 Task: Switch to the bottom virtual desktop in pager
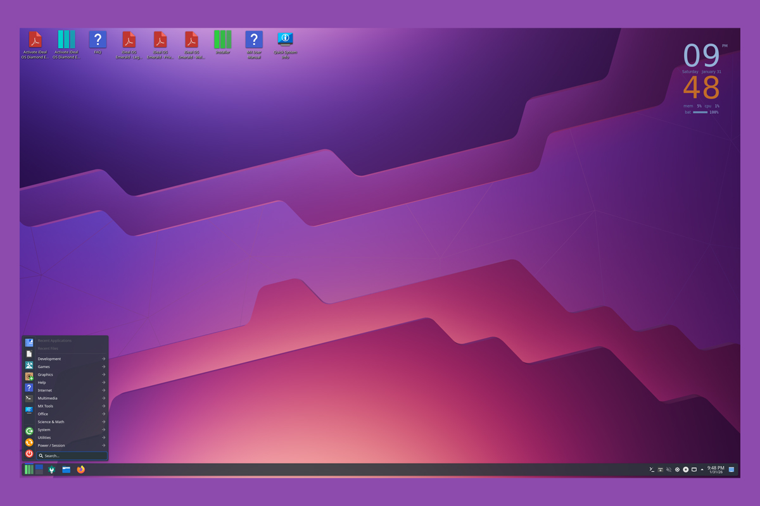click(x=39, y=472)
